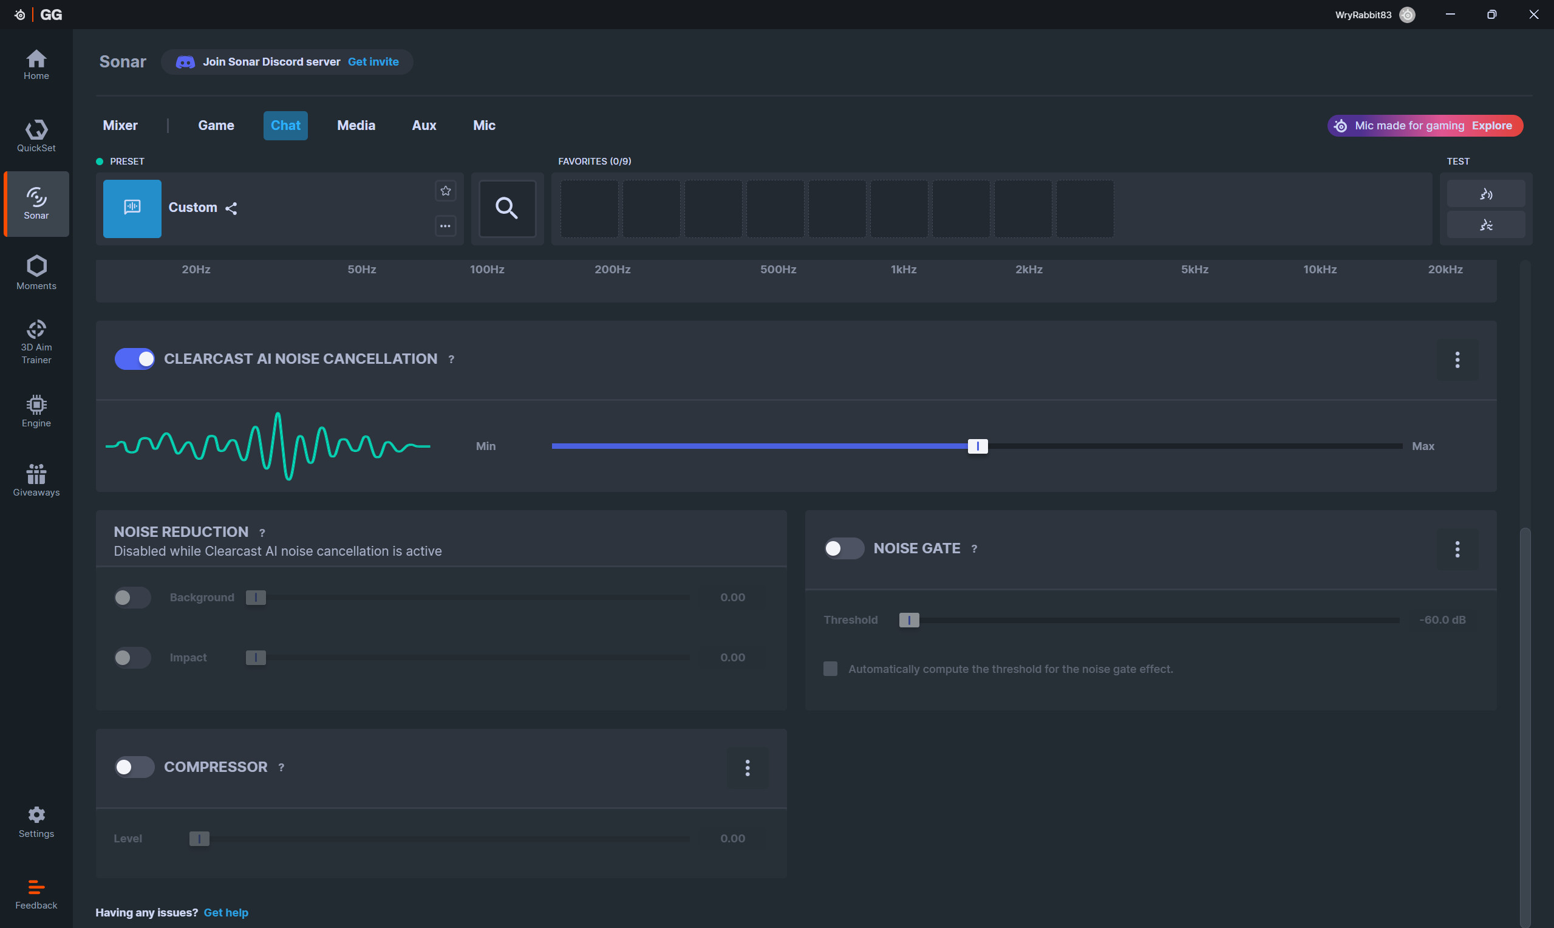Open Settings from the sidebar
Screen dimensions: 1554x928
(x=36, y=822)
